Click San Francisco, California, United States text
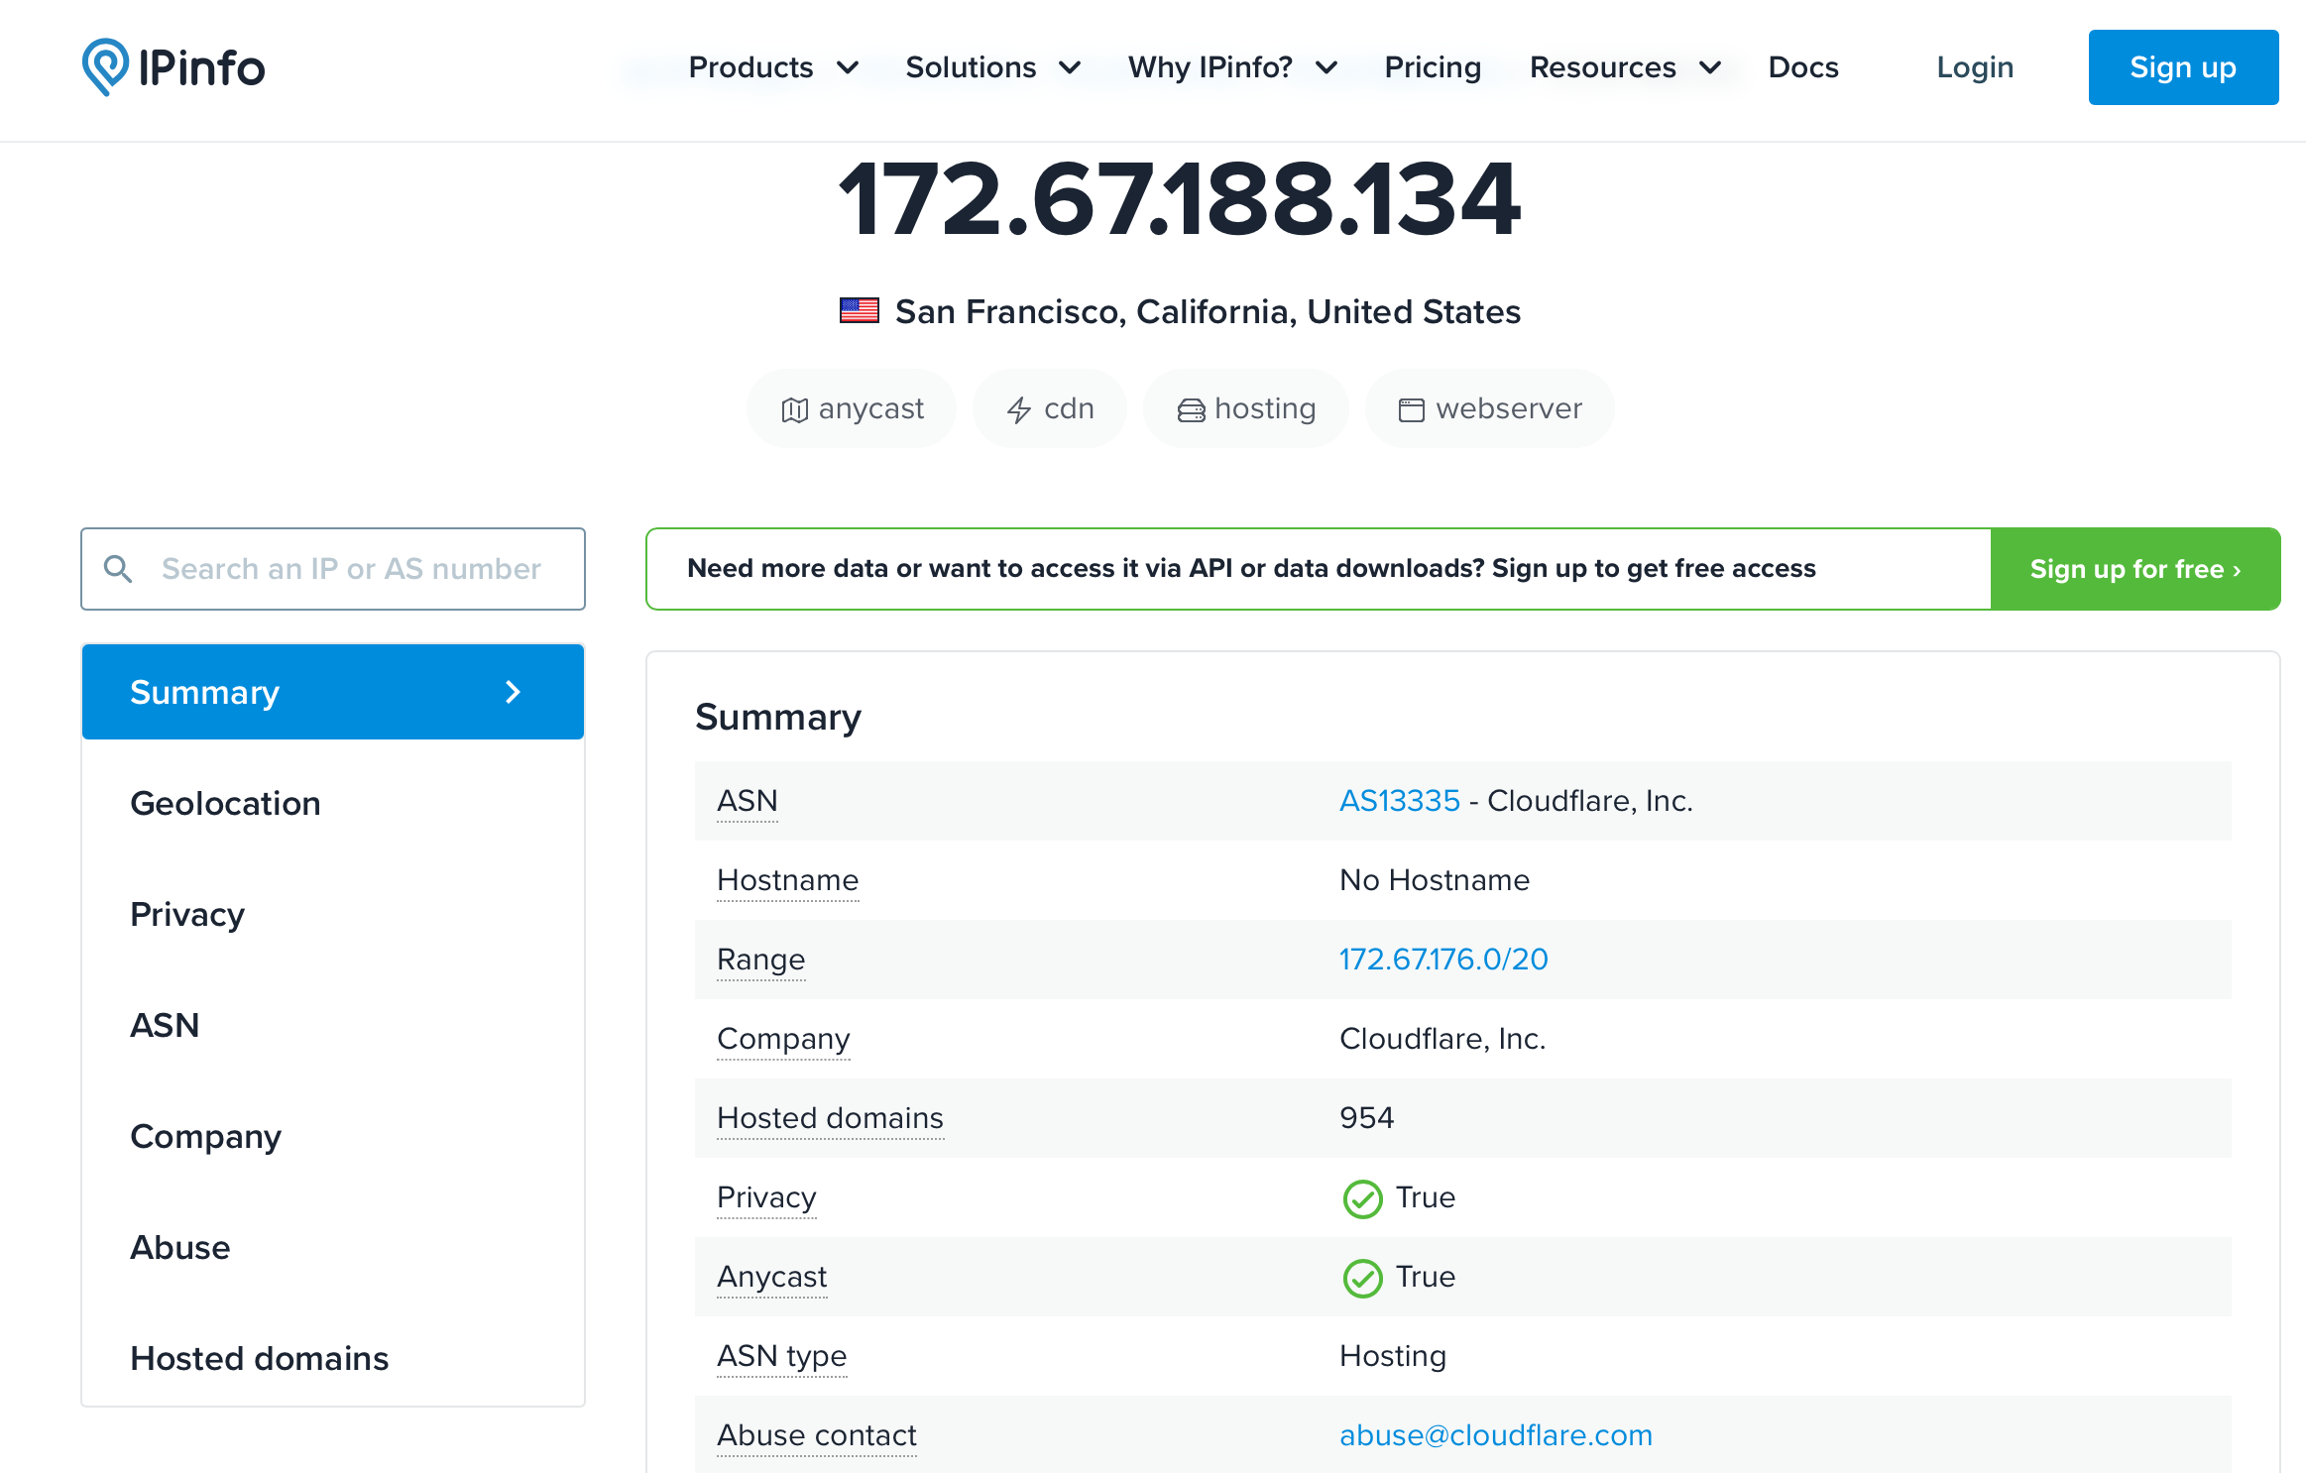This screenshot has height=1473, width=2306. click(x=1208, y=311)
